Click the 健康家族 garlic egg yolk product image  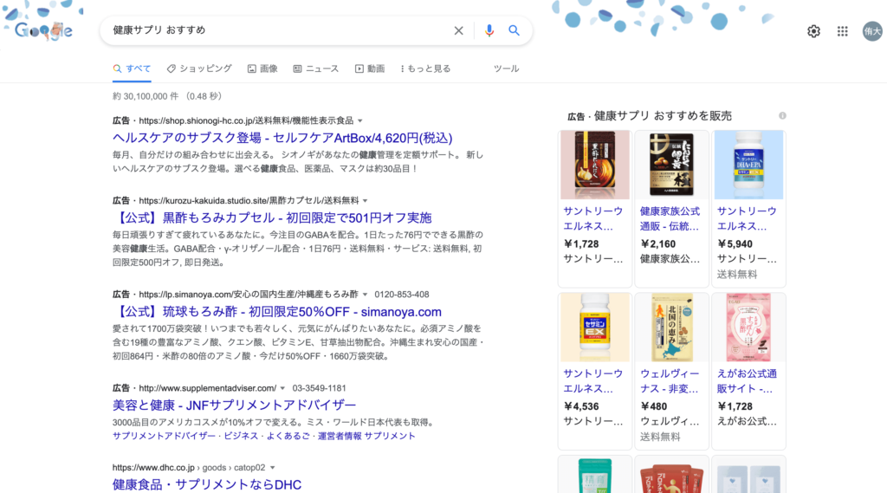pyautogui.click(x=671, y=165)
